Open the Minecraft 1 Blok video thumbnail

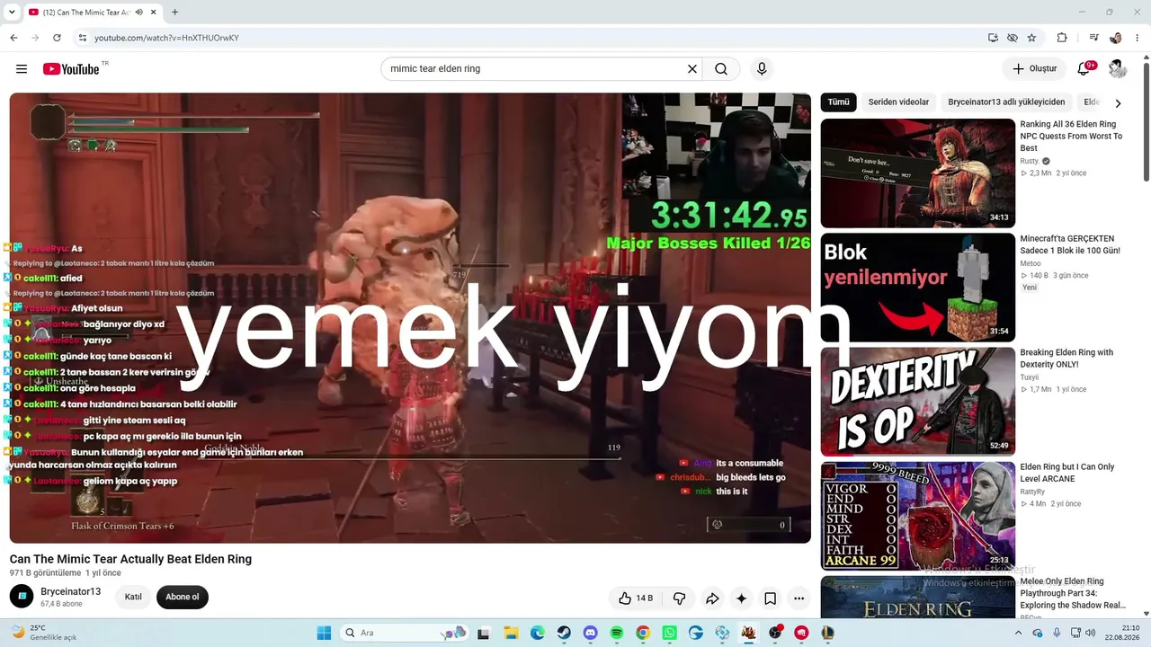[x=917, y=288]
